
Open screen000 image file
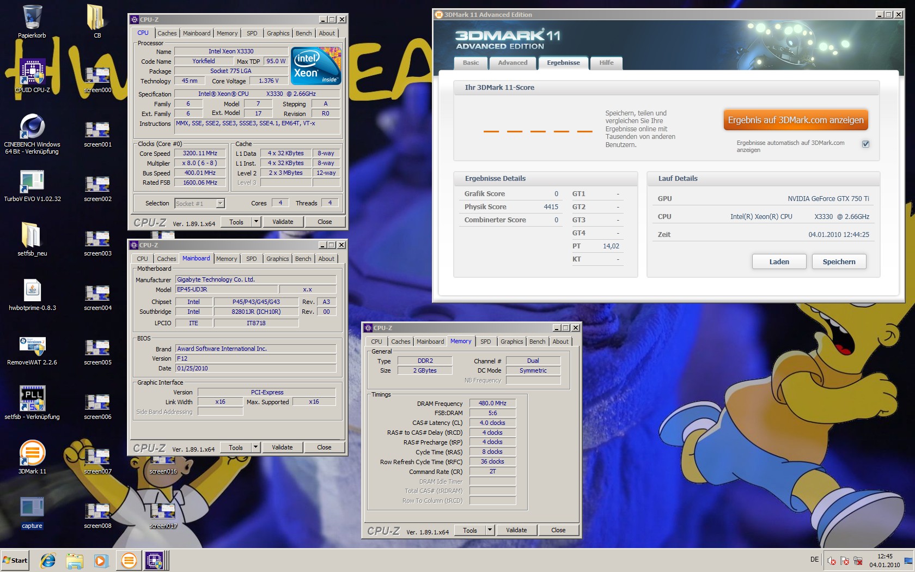click(97, 80)
